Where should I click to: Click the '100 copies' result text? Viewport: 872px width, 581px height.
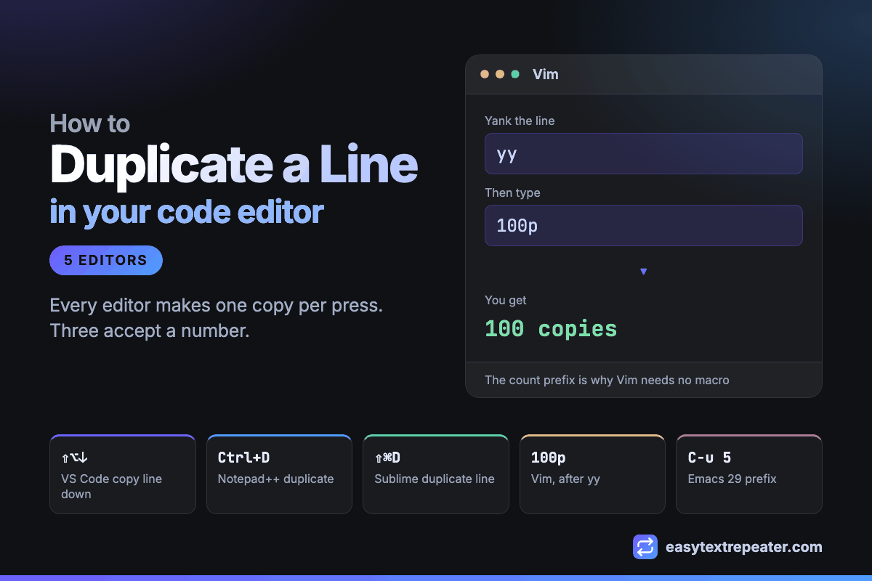click(551, 328)
